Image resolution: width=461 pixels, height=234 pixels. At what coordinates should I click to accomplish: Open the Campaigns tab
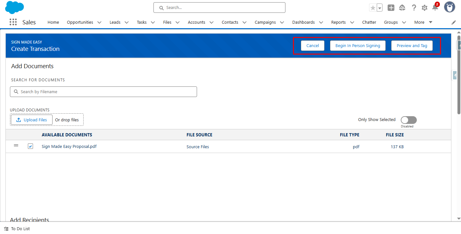click(x=265, y=22)
